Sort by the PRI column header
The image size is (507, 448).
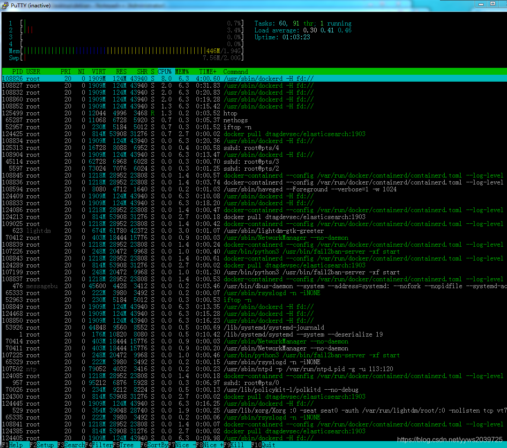[x=66, y=72]
